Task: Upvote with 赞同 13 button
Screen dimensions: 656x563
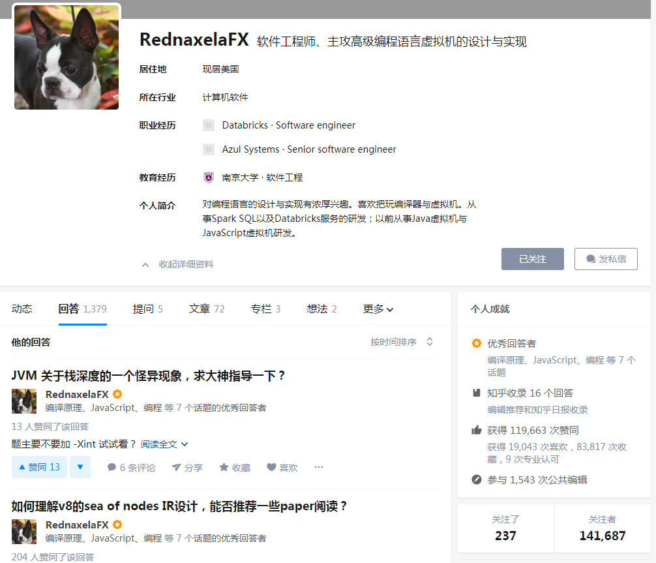Action: pyautogui.click(x=39, y=467)
